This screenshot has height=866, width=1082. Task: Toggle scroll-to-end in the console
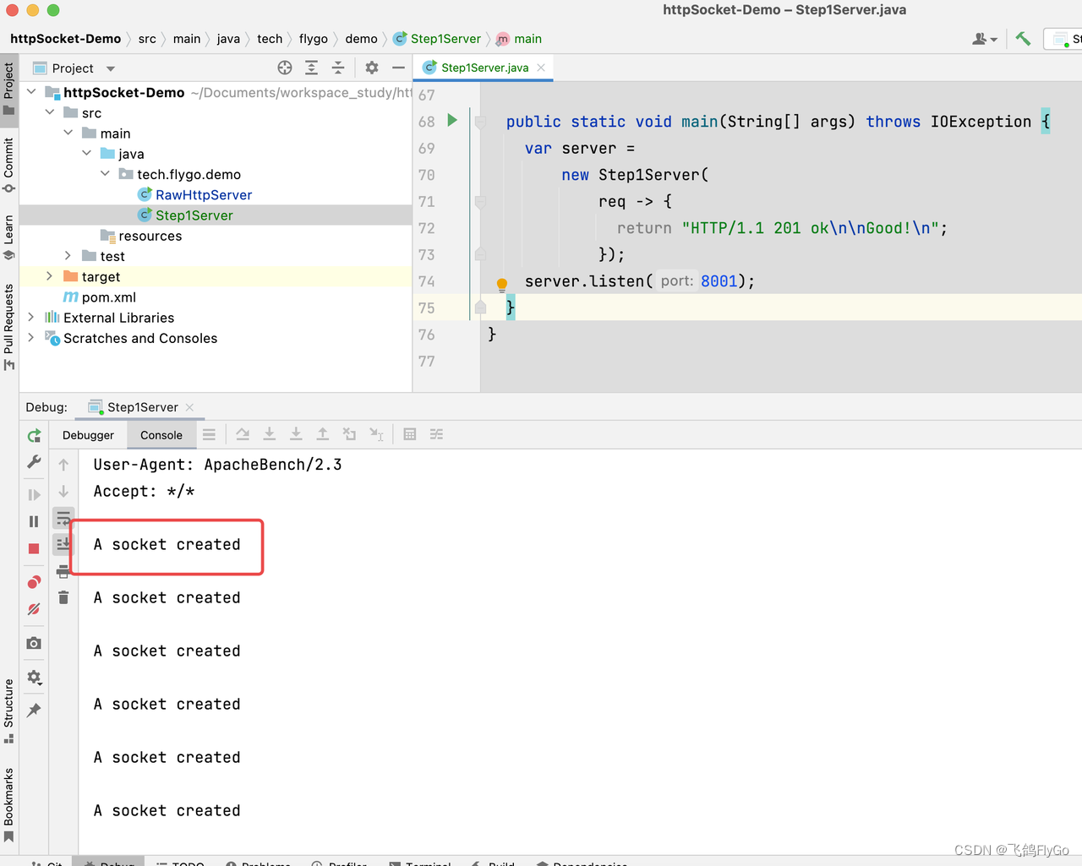tap(63, 544)
